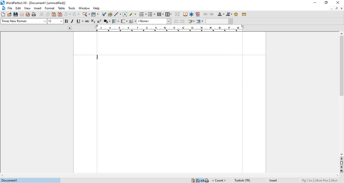Expand the table QuickCreate dropdown arrow

click(171, 14)
